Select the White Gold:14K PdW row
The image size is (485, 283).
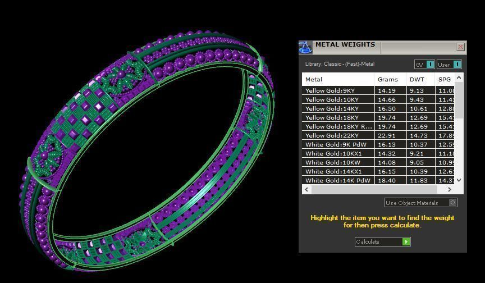378,180
